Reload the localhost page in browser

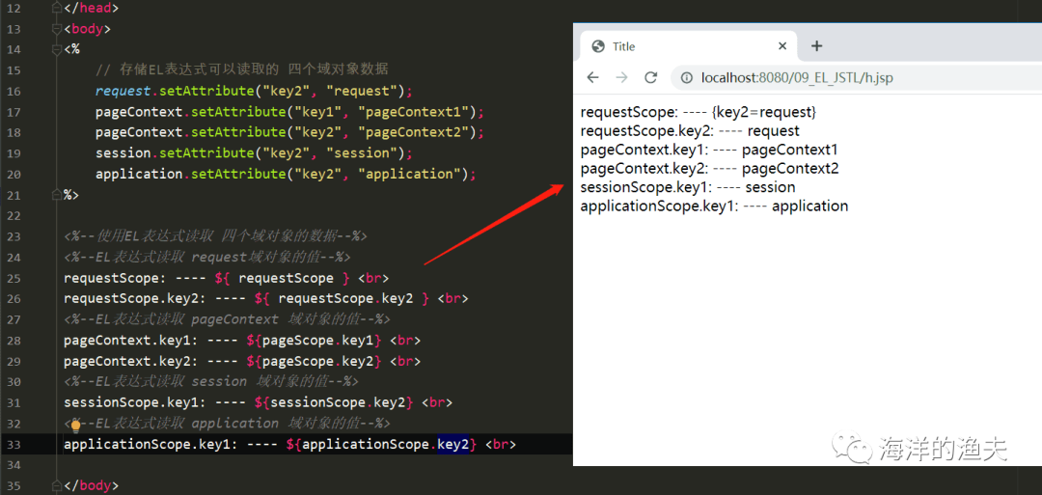click(x=651, y=78)
